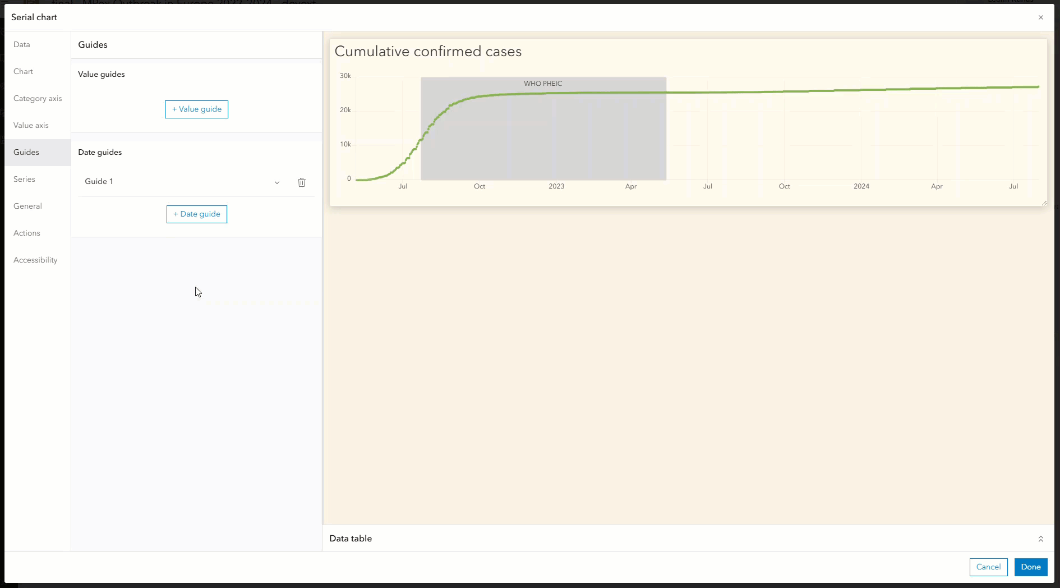1060x588 pixels.
Task: Open the Actions settings section
Action: (x=26, y=233)
